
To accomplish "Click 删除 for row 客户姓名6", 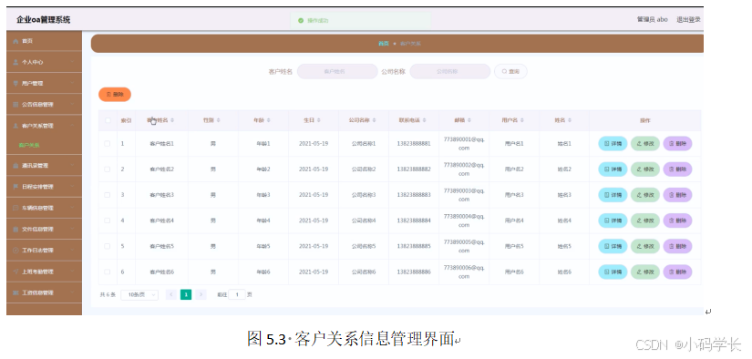I will coord(677,272).
